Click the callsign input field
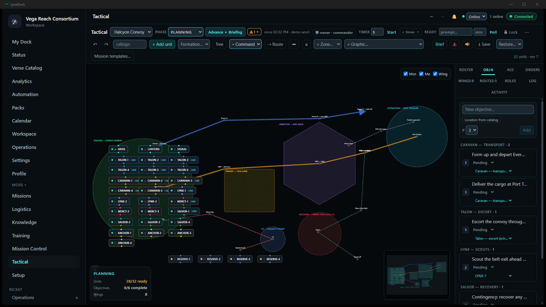The width and height of the screenshot is (546, 307). [130, 44]
